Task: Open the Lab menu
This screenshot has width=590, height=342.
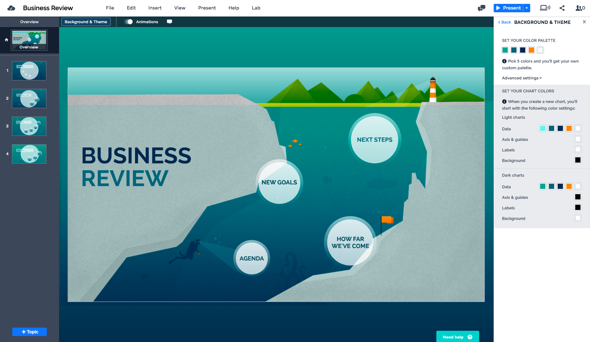Action: pyautogui.click(x=256, y=8)
